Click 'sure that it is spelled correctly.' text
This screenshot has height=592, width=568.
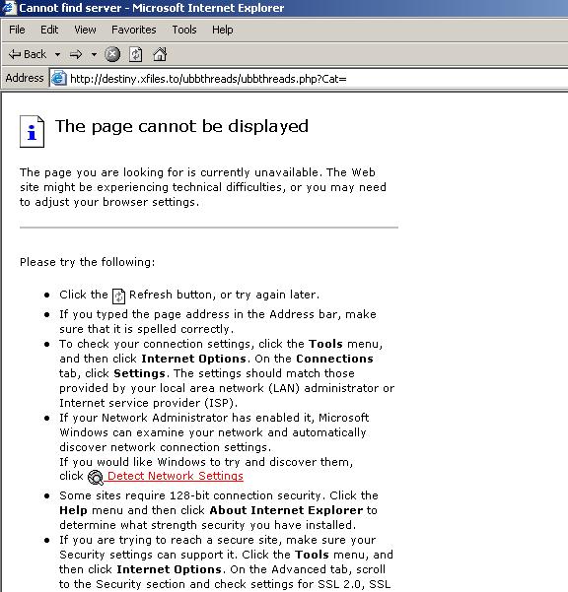(146, 329)
